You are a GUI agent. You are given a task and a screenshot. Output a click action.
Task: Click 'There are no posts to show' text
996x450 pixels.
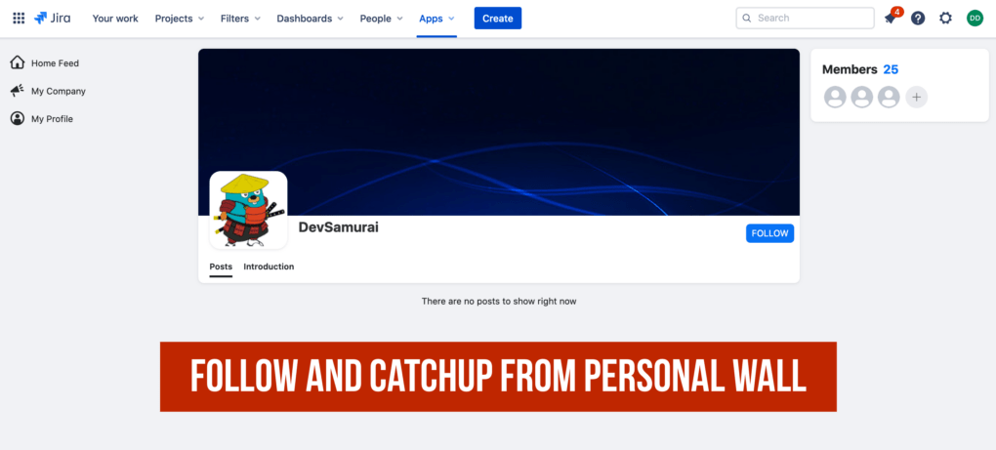(499, 302)
